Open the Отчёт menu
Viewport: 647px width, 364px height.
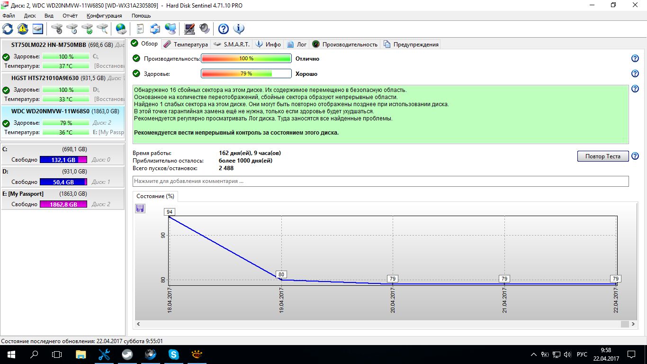coord(70,16)
